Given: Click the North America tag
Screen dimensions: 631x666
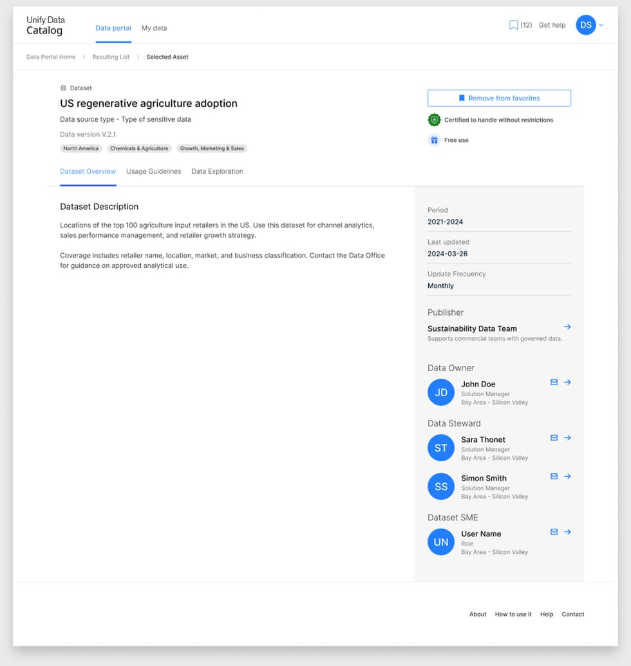Looking at the screenshot, I should pos(80,149).
